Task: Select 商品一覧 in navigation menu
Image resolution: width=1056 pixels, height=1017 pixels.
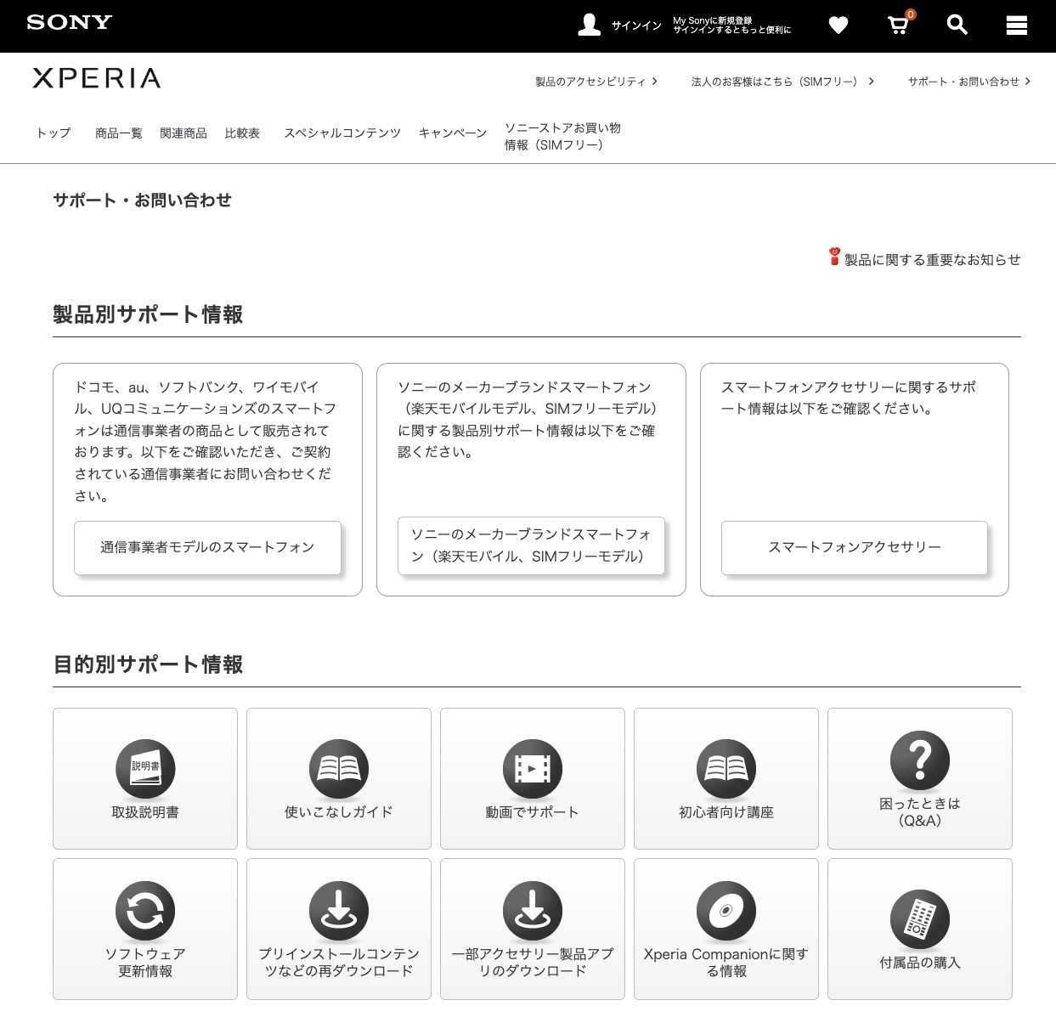Action: click(119, 133)
